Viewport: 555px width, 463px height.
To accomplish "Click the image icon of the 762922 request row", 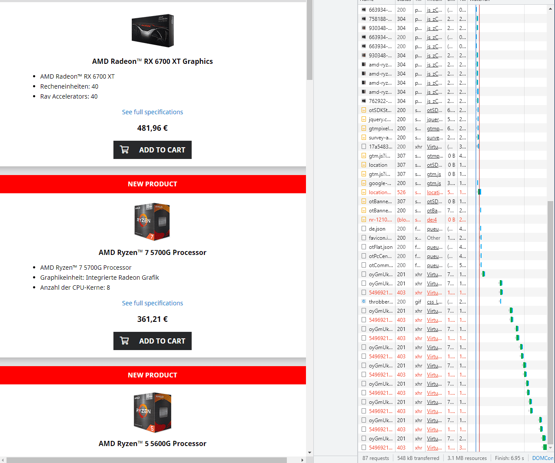I will point(364,101).
